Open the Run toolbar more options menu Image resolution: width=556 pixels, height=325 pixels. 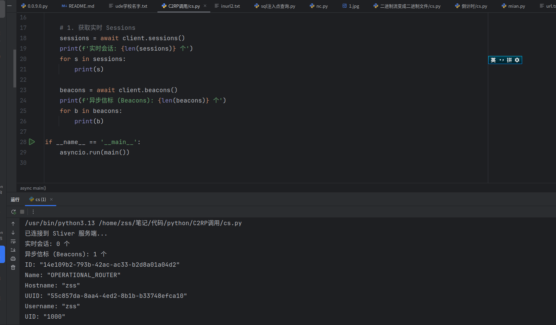click(33, 212)
